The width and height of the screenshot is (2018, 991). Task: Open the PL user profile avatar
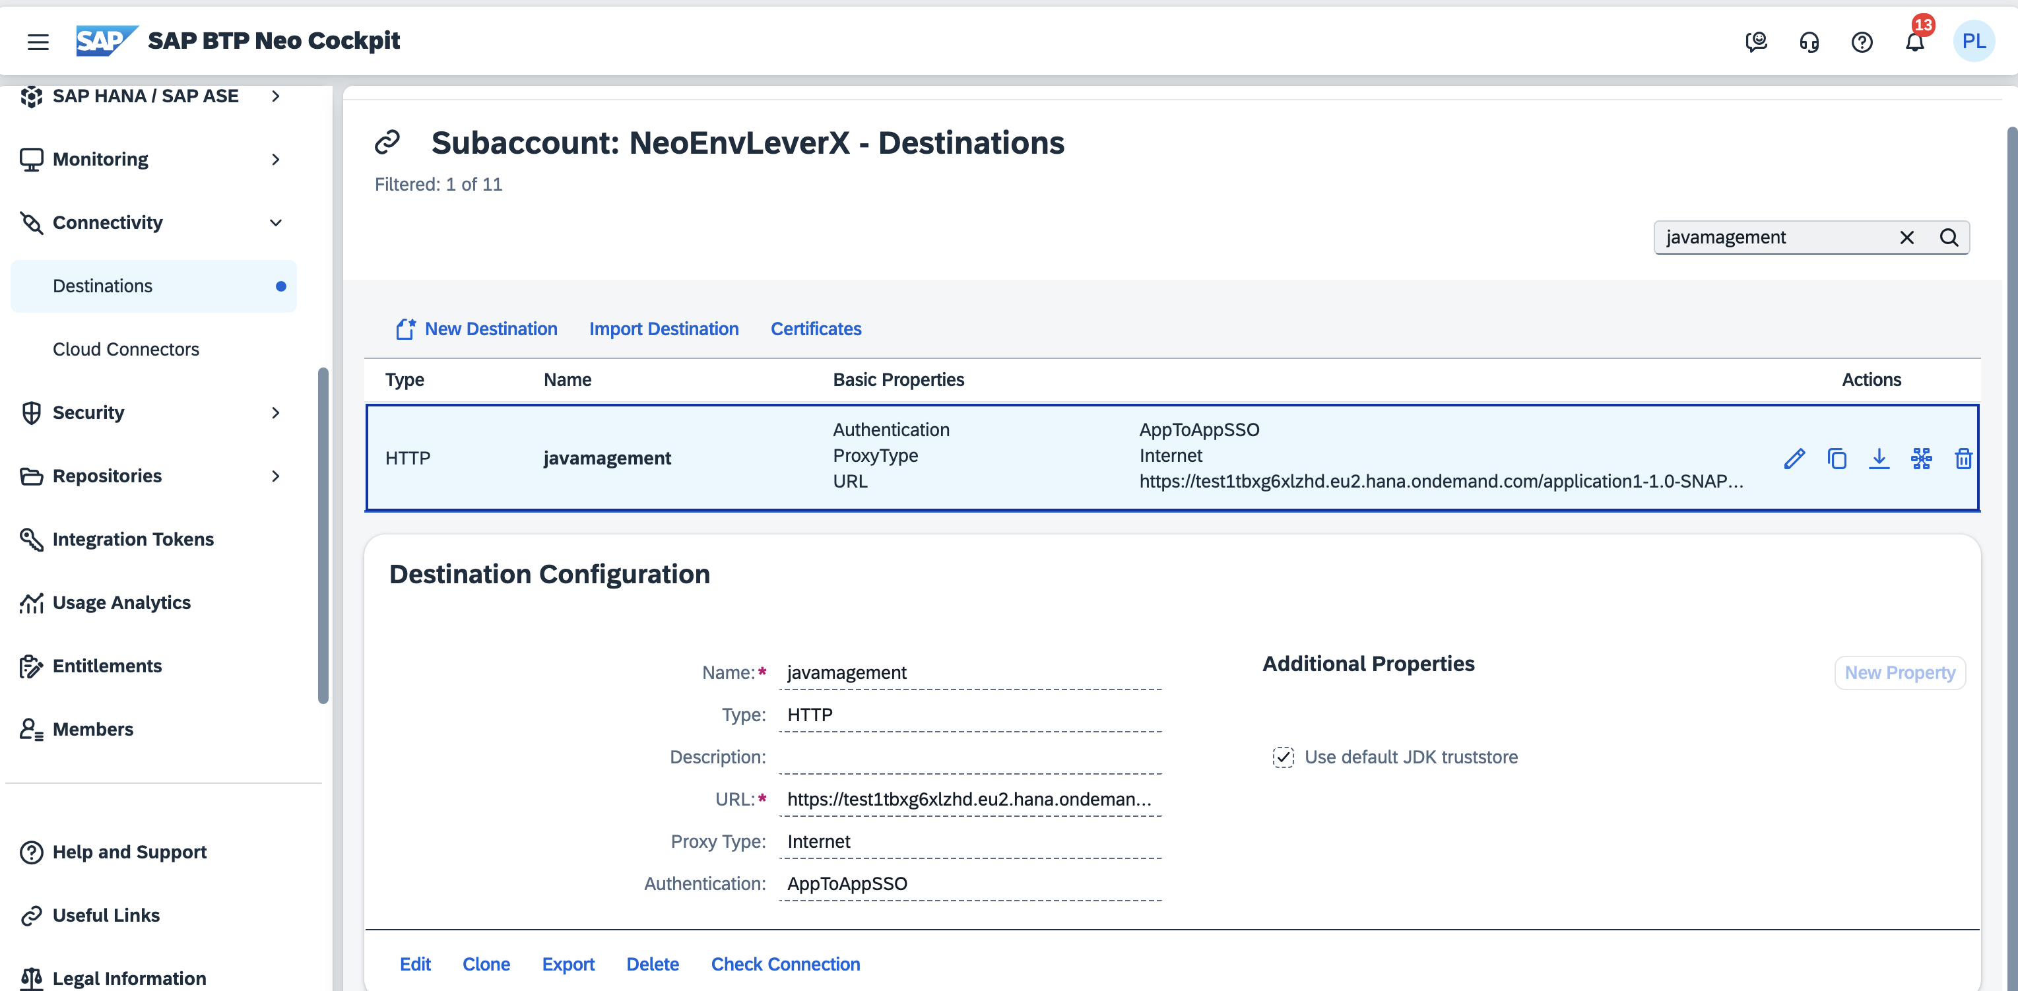coord(1973,41)
